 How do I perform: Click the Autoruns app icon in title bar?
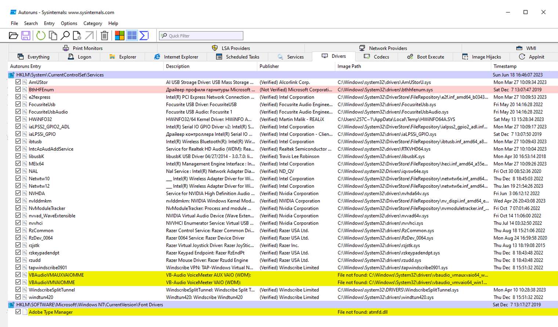point(13,12)
